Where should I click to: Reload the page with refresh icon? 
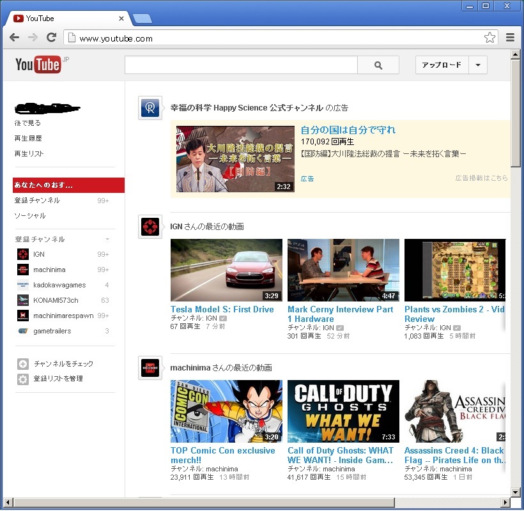(51, 38)
